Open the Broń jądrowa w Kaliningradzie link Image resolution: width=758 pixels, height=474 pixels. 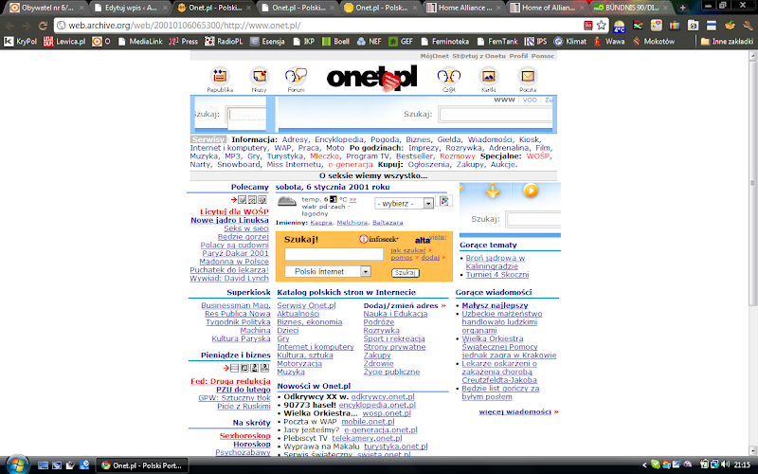click(x=495, y=263)
